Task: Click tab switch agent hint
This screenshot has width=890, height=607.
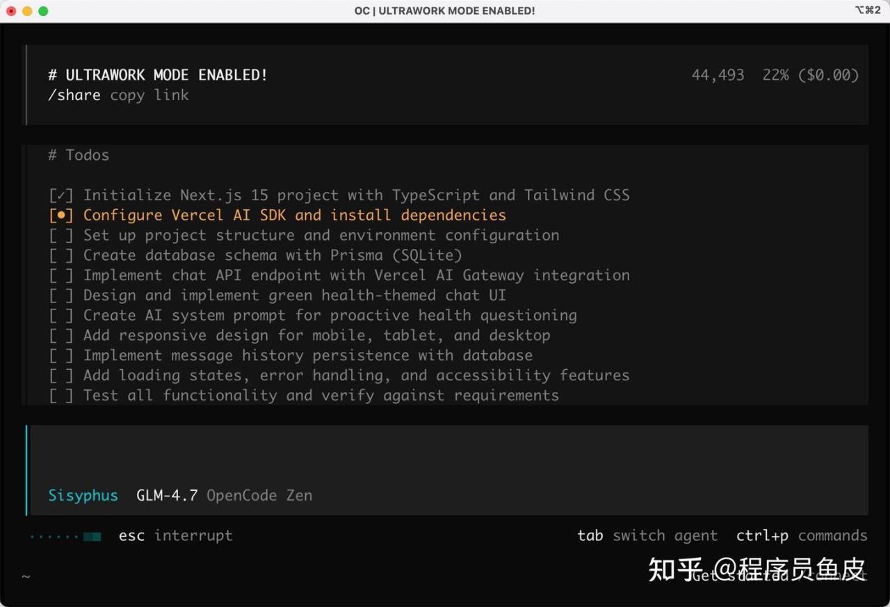Action: point(647,536)
